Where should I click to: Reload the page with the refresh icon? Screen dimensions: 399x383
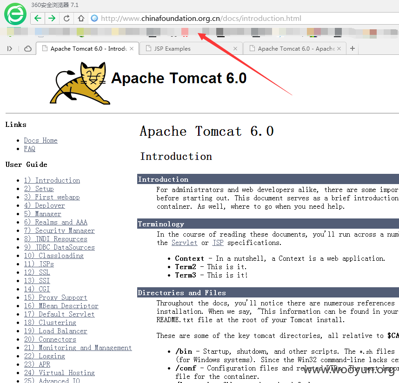click(66, 18)
